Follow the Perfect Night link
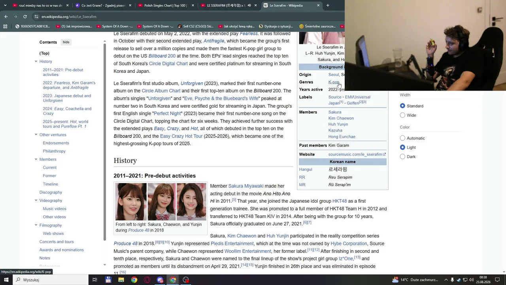This screenshot has width=506, height=285. (168, 114)
